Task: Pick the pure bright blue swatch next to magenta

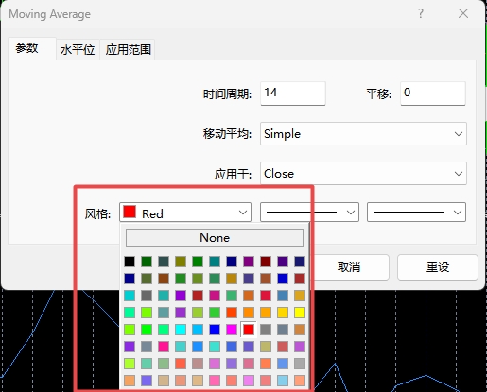Action: pos(215,330)
